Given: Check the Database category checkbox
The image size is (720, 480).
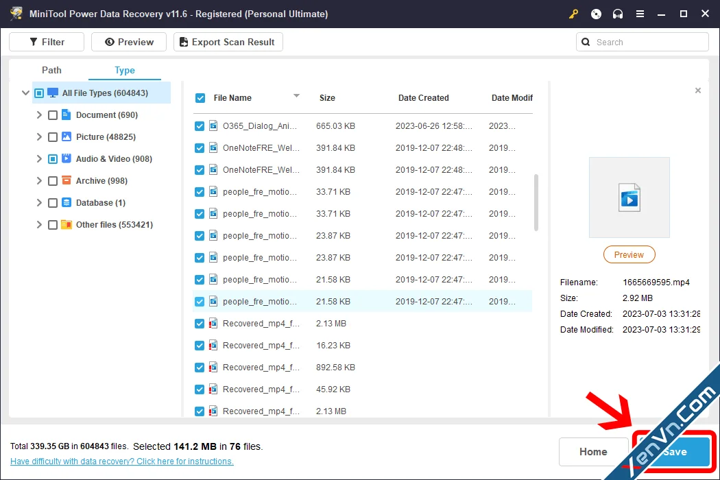Looking at the screenshot, I should coord(53,203).
